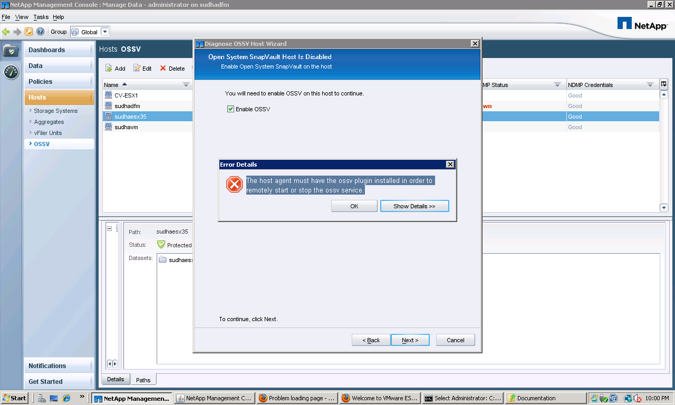Click the red error icon in Error Details
Viewport: 675px width, 405px height.
click(234, 185)
